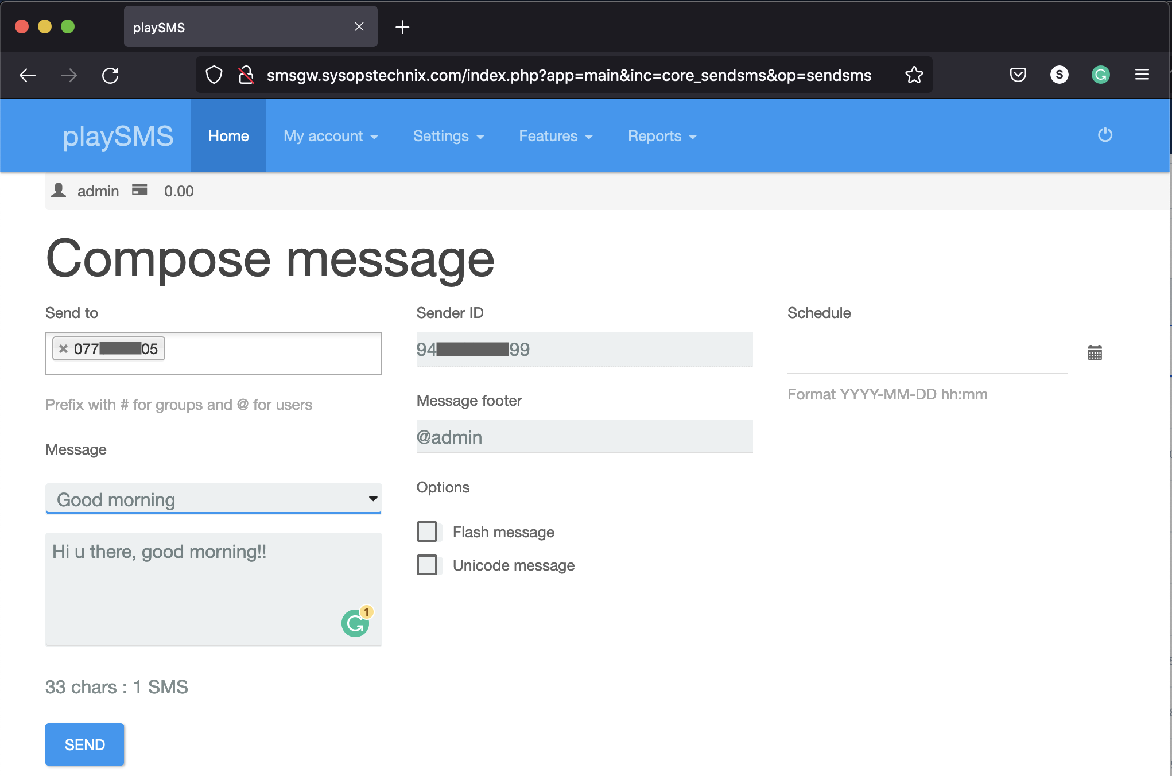Click the Compose message heading
Screen dimensions: 1172x776
pos(270,259)
